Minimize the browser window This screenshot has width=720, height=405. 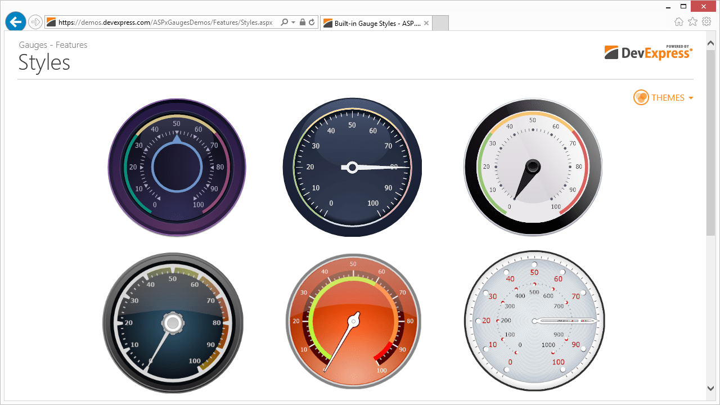pyautogui.click(x=667, y=6)
